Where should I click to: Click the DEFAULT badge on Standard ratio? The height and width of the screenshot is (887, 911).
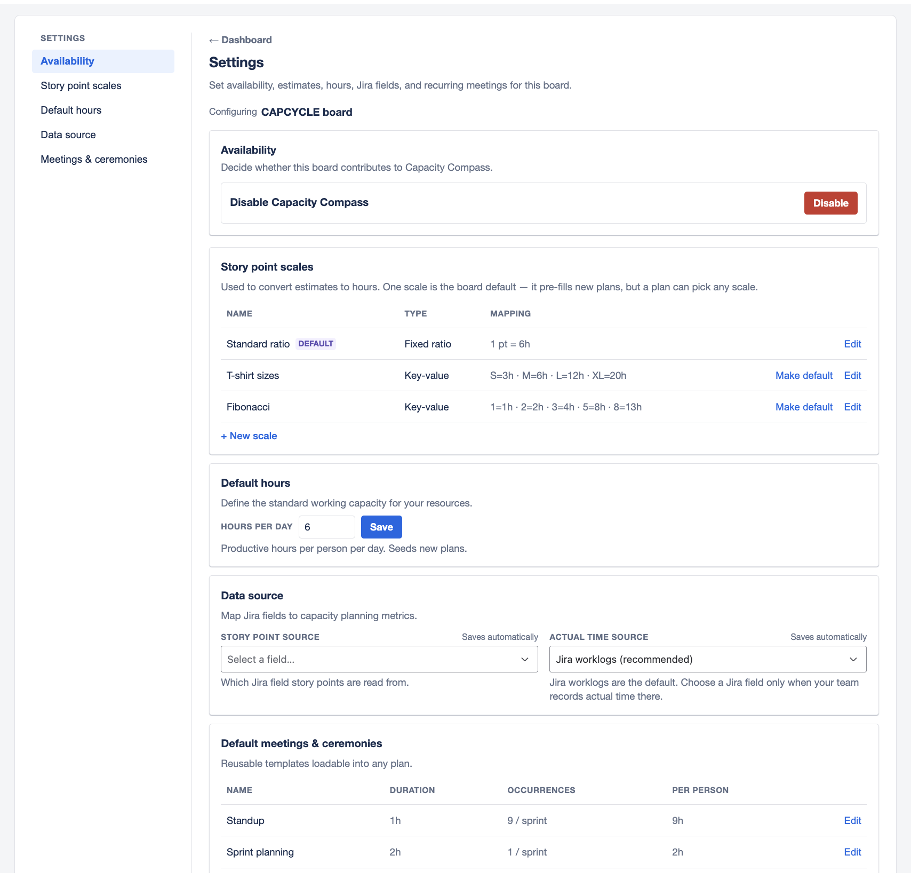pos(316,344)
